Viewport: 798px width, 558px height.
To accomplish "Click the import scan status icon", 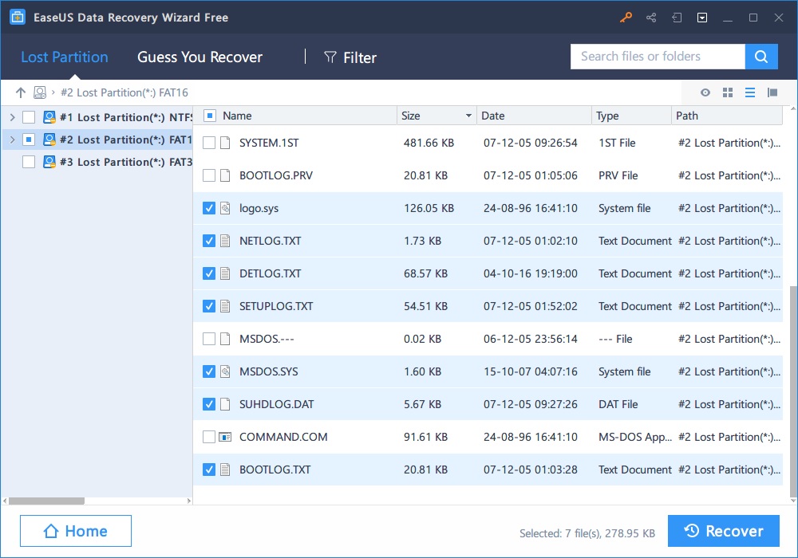I will tap(677, 18).
